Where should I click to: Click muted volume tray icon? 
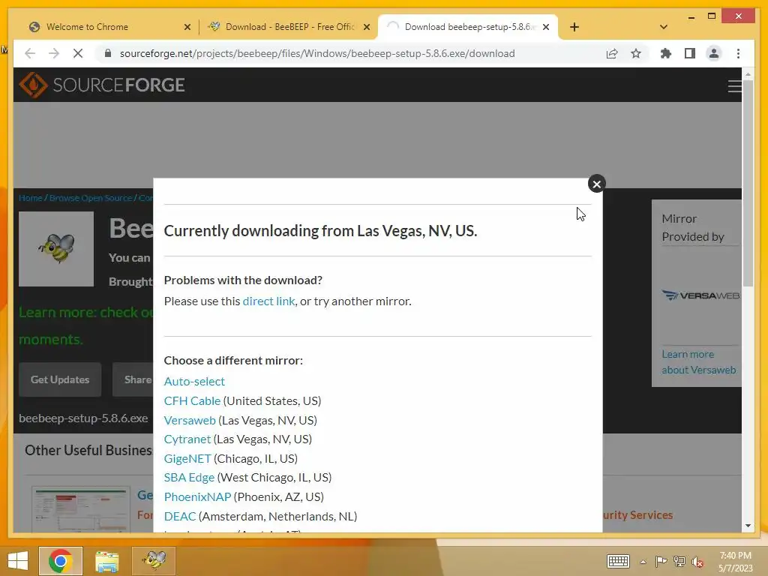(697, 562)
